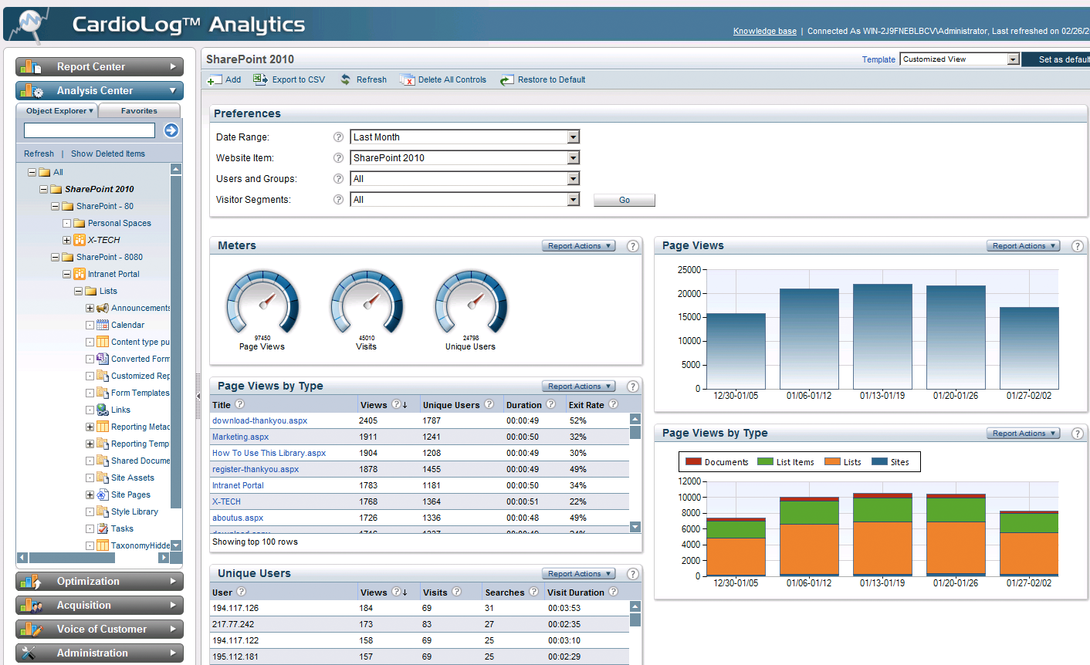The height and width of the screenshot is (665, 1090).
Task: Open the Date Range dropdown
Action: point(573,137)
